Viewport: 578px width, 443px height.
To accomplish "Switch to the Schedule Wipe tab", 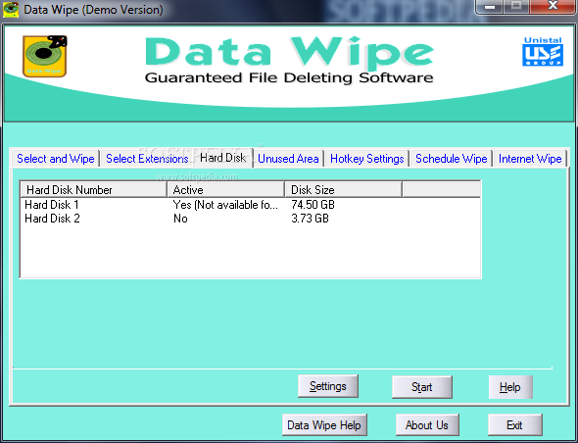I will [452, 159].
